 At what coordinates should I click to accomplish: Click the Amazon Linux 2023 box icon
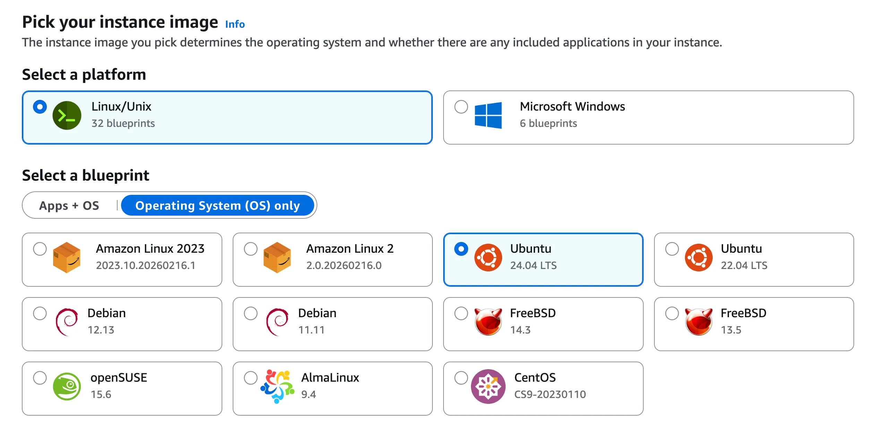click(x=68, y=258)
